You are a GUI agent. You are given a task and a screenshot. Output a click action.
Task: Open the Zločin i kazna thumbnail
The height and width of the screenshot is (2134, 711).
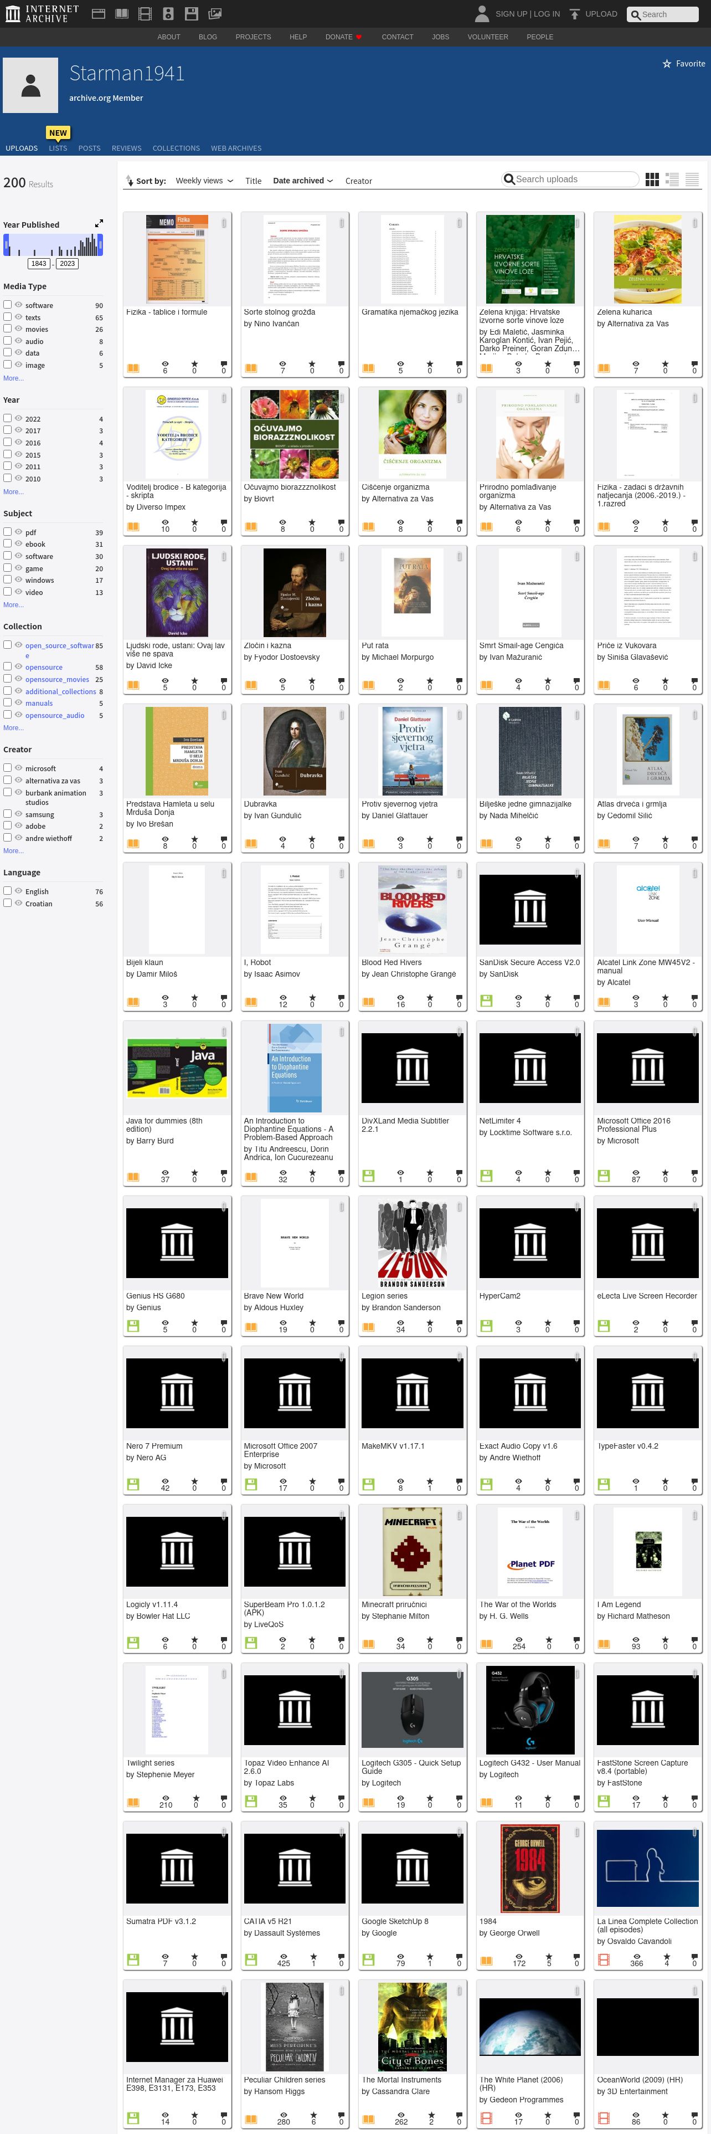295,592
